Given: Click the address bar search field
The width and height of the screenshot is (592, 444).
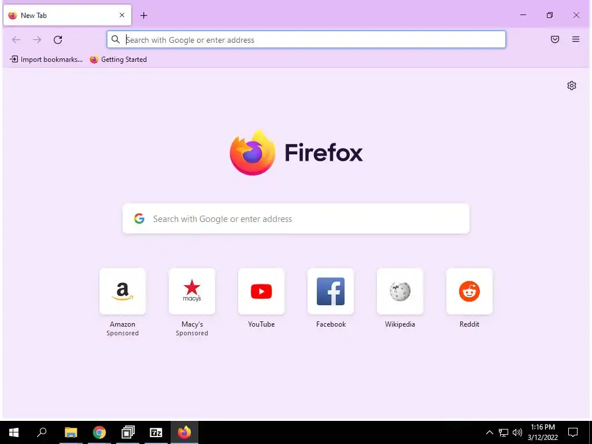Looking at the screenshot, I should tap(306, 40).
